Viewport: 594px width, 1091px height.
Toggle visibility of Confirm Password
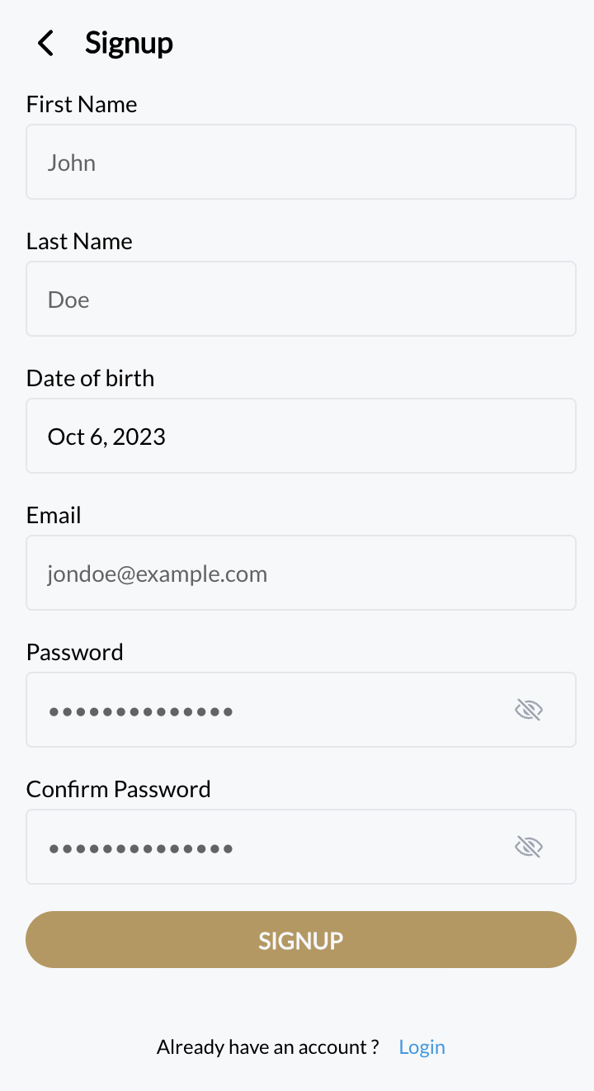coord(528,847)
